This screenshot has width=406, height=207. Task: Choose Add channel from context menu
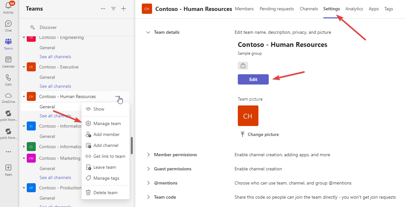[105, 145]
